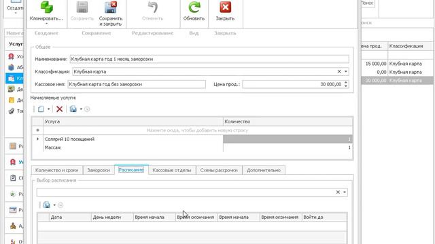Click round disabled icon in services toolbar
Viewport: 435px width, 244px height.
pos(87,109)
